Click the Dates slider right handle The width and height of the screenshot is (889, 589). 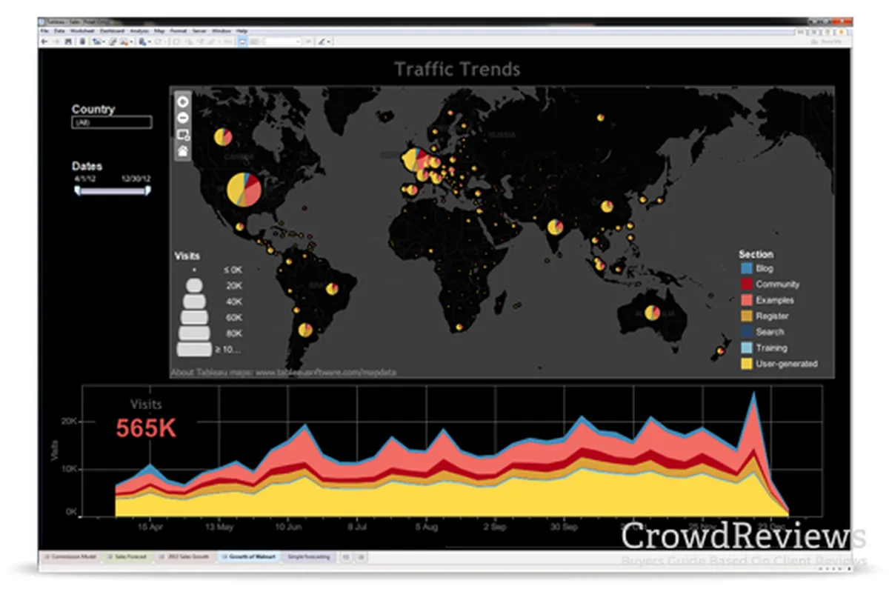147,191
